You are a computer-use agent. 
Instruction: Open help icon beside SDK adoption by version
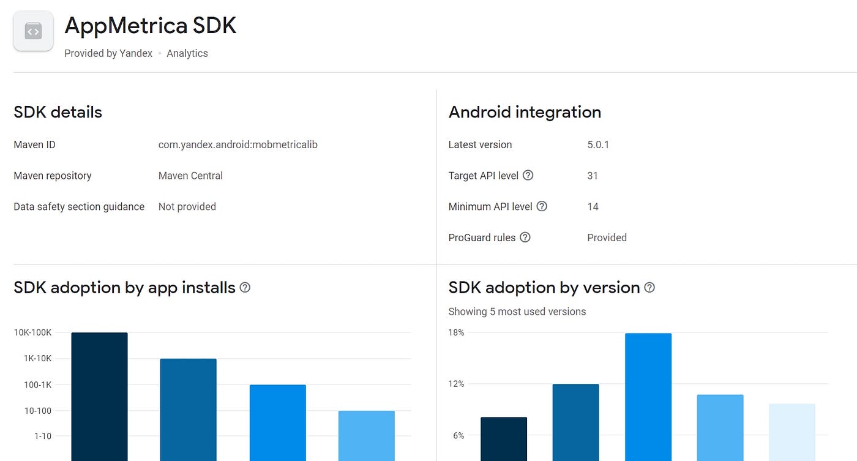pyautogui.click(x=649, y=287)
